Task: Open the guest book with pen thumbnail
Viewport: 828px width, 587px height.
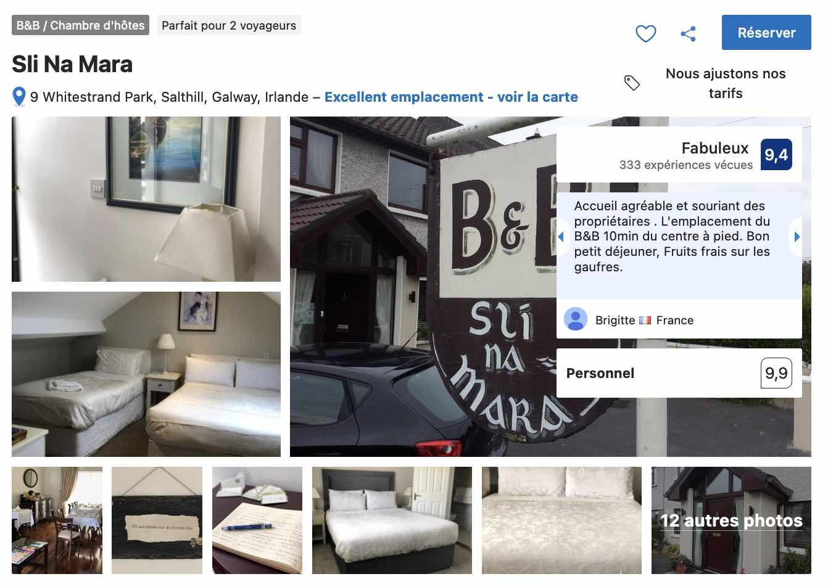Action: pos(257,520)
